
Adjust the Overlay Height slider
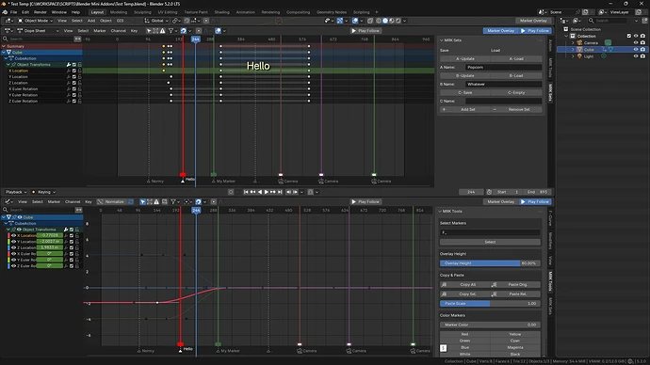coord(490,263)
